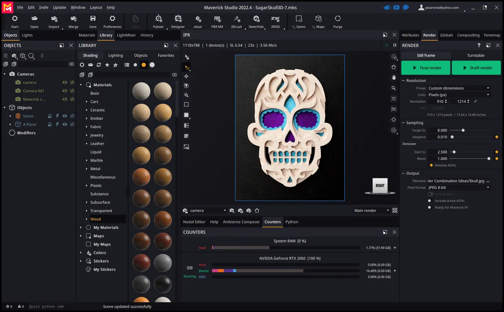Viewport: 504px width, 312px height.
Task: Open the Layout menu
Action: 96,7
